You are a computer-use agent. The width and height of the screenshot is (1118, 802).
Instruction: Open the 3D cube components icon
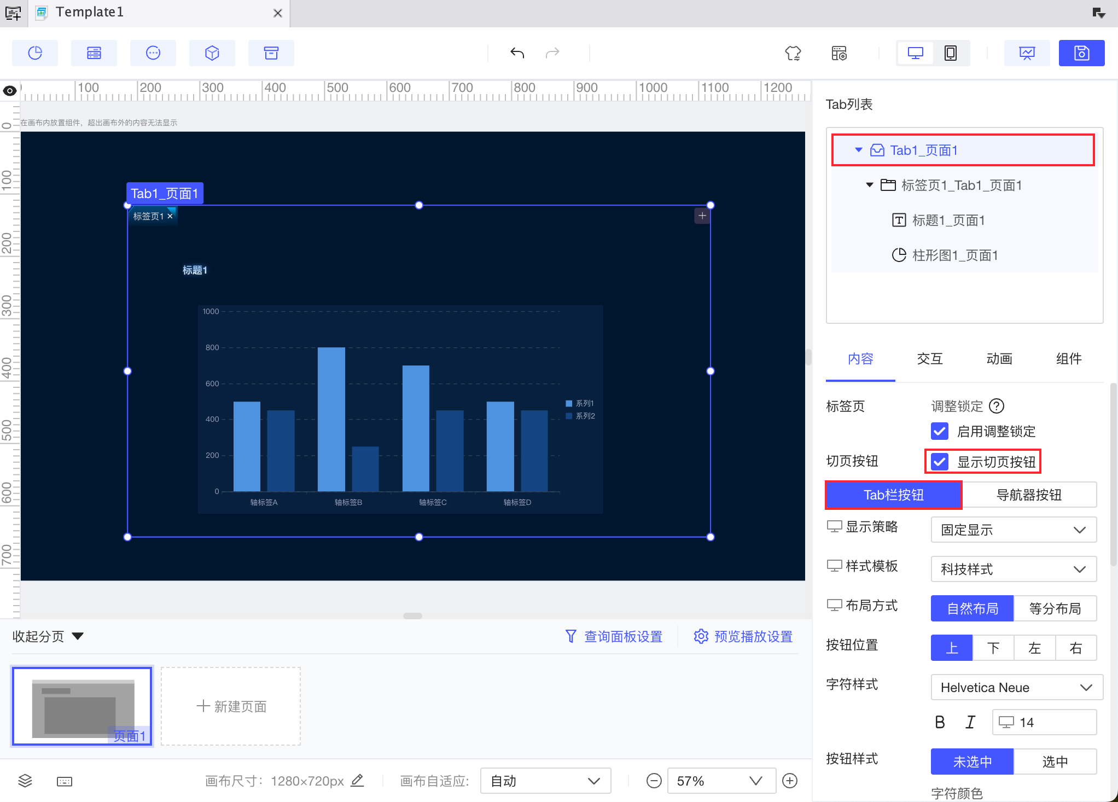click(212, 53)
